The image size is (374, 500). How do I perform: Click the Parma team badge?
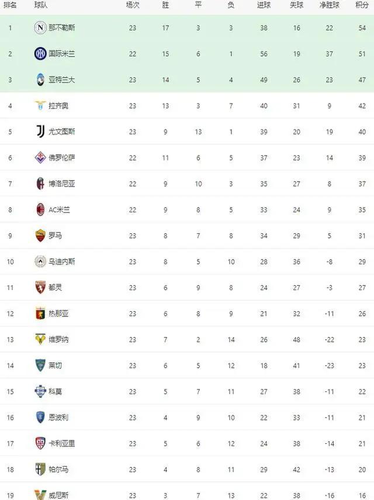coord(40,470)
